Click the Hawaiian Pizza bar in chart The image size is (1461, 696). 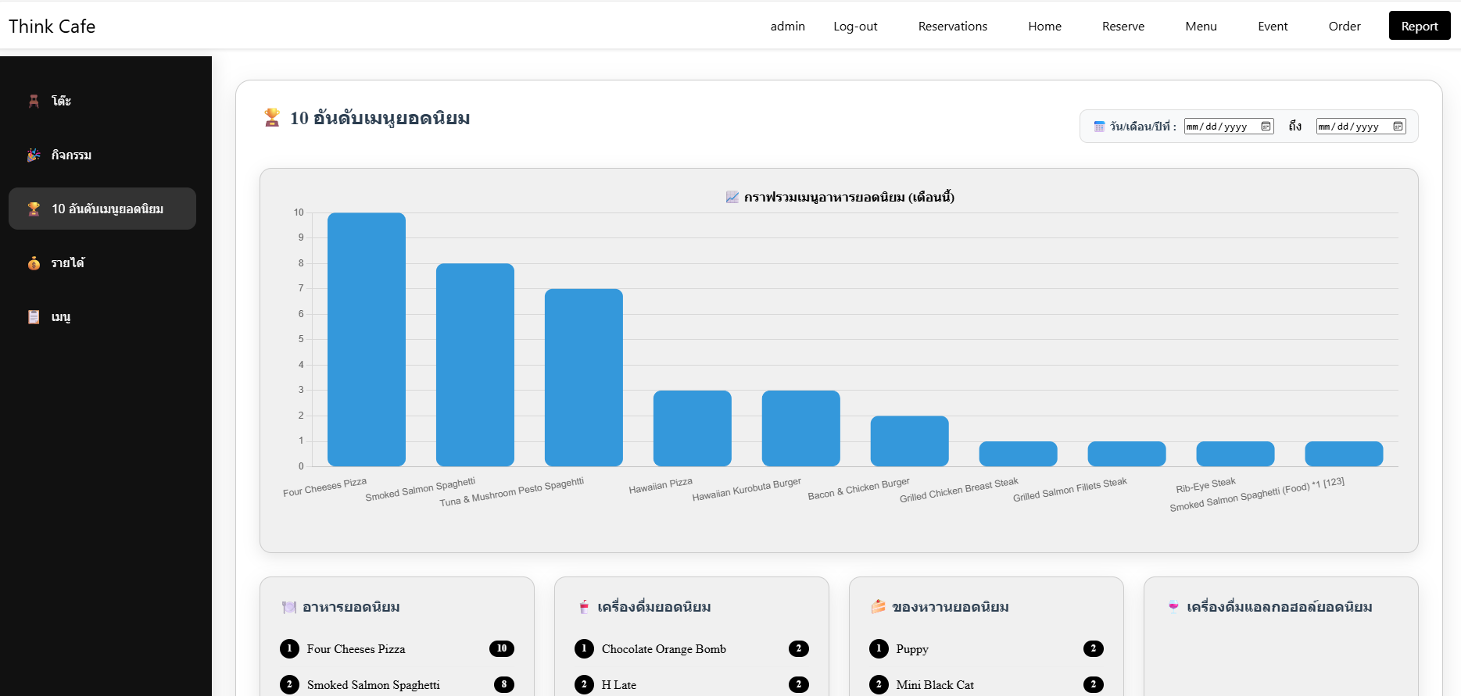click(x=693, y=428)
